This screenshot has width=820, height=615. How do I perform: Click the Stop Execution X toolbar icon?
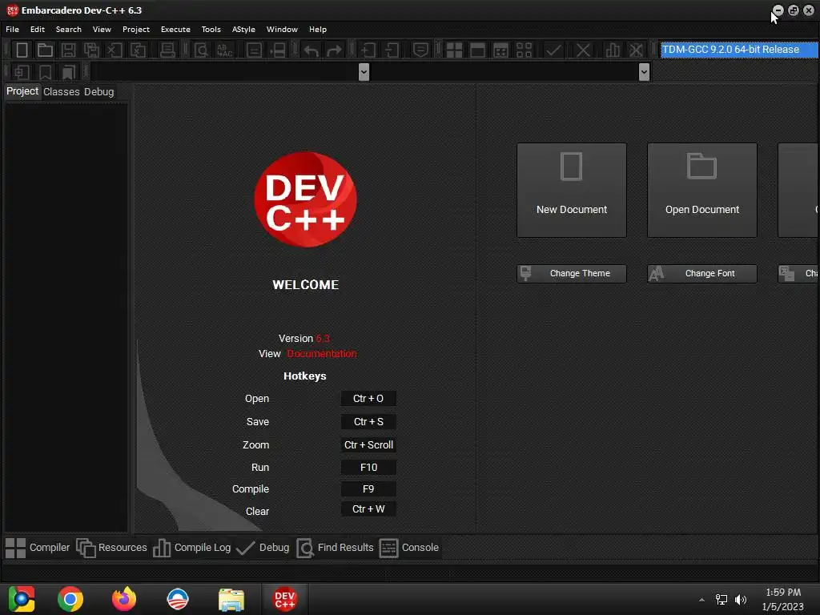point(583,50)
